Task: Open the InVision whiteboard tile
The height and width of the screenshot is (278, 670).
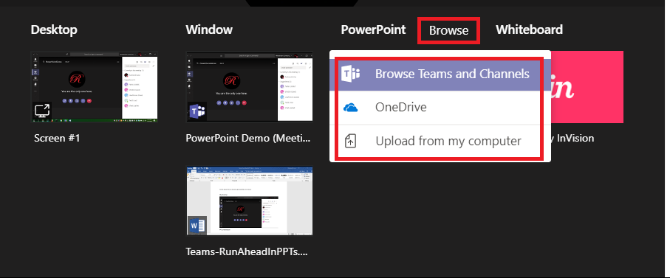Action: tap(587, 87)
